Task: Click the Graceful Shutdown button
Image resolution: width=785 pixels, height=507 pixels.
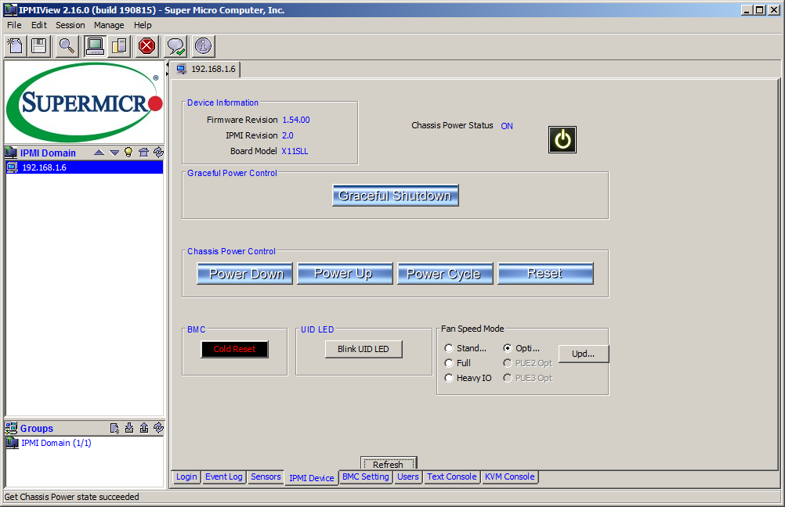Action: [395, 196]
